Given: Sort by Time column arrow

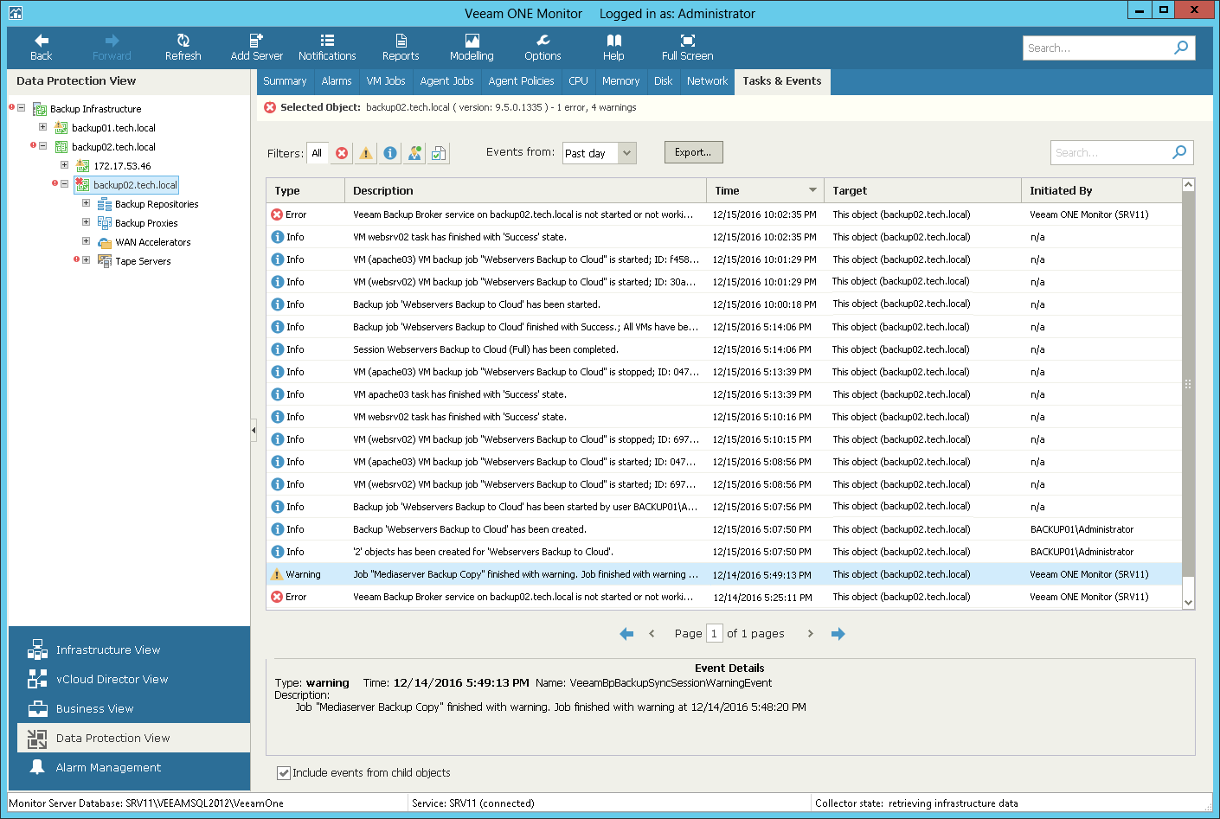Looking at the screenshot, I should click(x=812, y=190).
